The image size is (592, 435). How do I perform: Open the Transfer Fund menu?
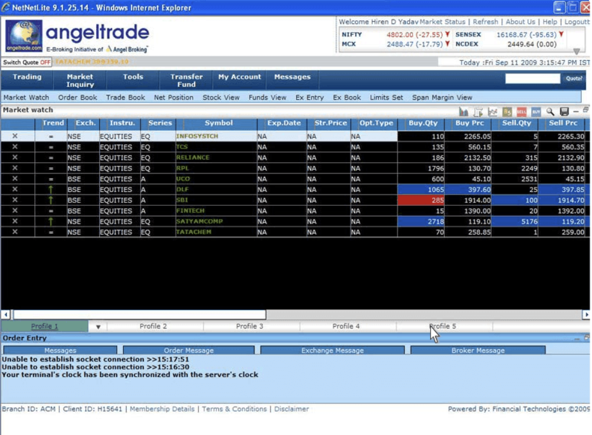(x=186, y=81)
